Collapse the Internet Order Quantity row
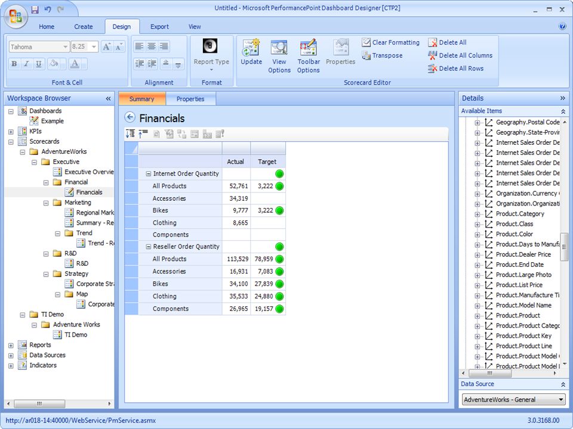The height and width of the screenshot is (429, 573). click(x=149, y=174)
